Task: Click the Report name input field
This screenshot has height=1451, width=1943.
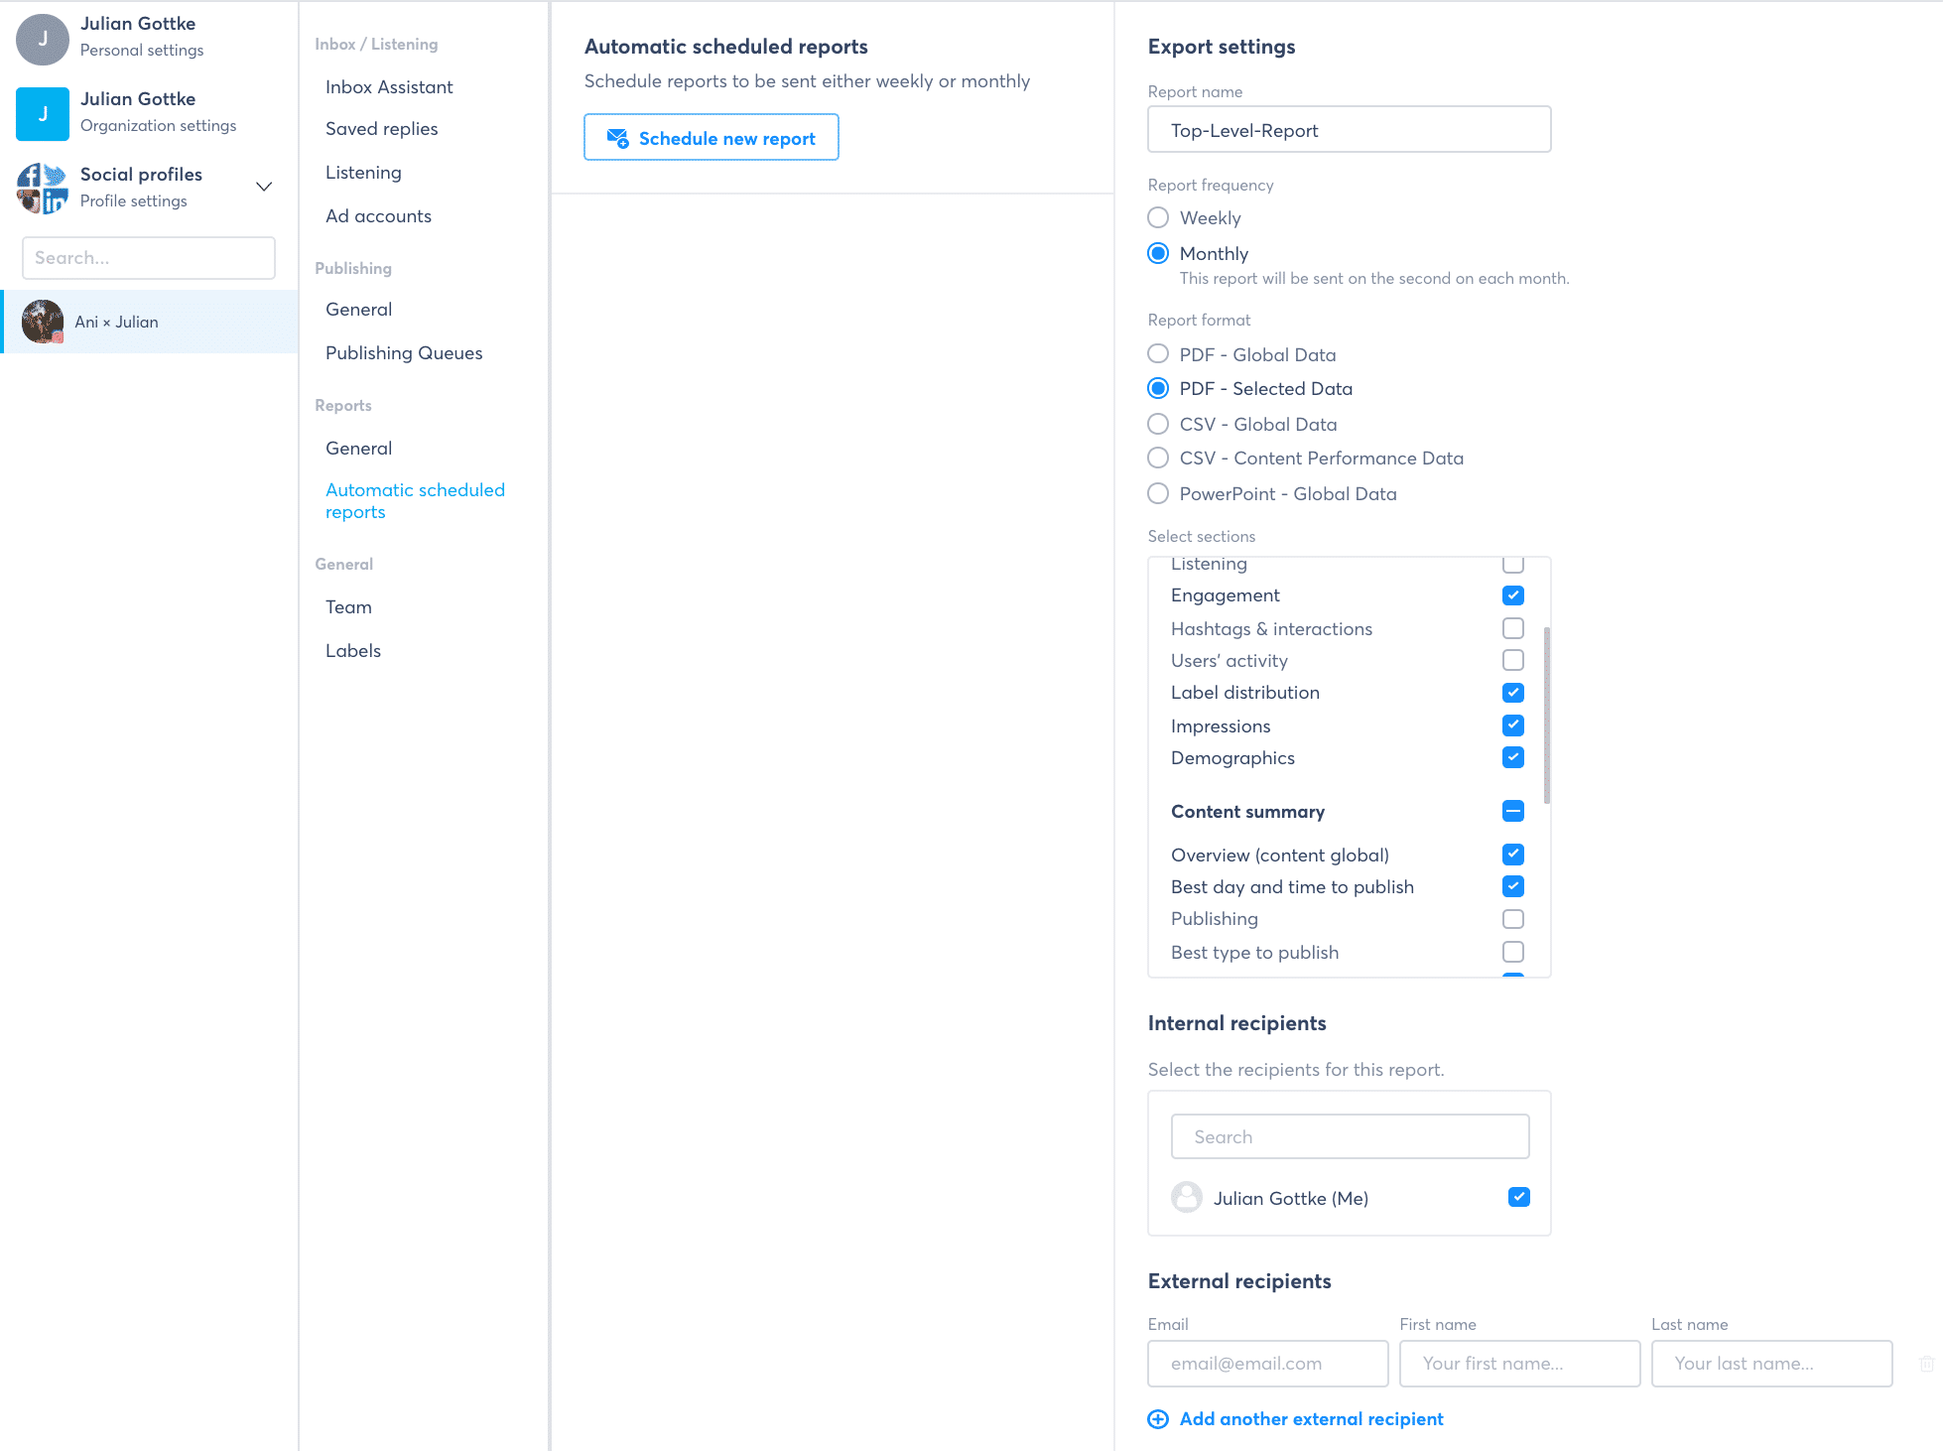Action: tap(1349, 130)
